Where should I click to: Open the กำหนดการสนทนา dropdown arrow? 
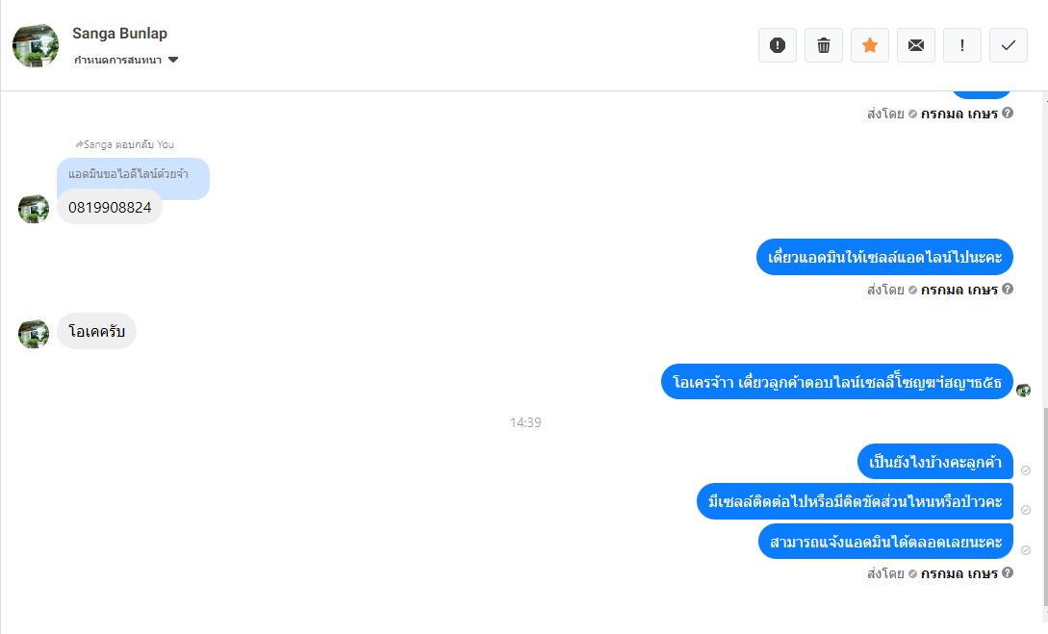point(173,60)
